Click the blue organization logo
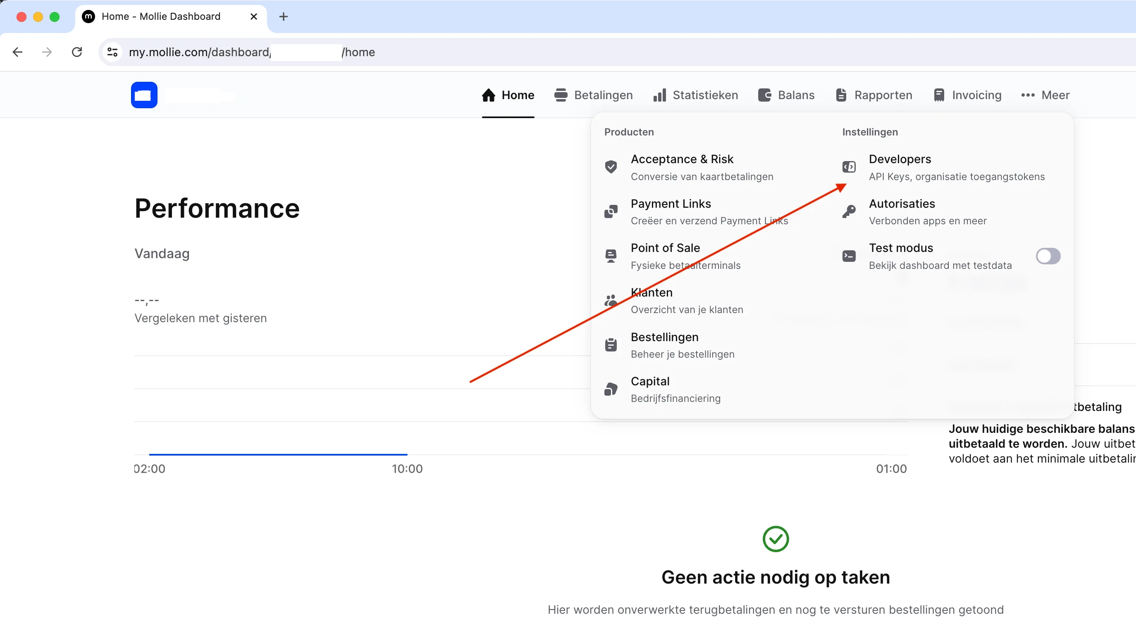 [x=144, y=95]
